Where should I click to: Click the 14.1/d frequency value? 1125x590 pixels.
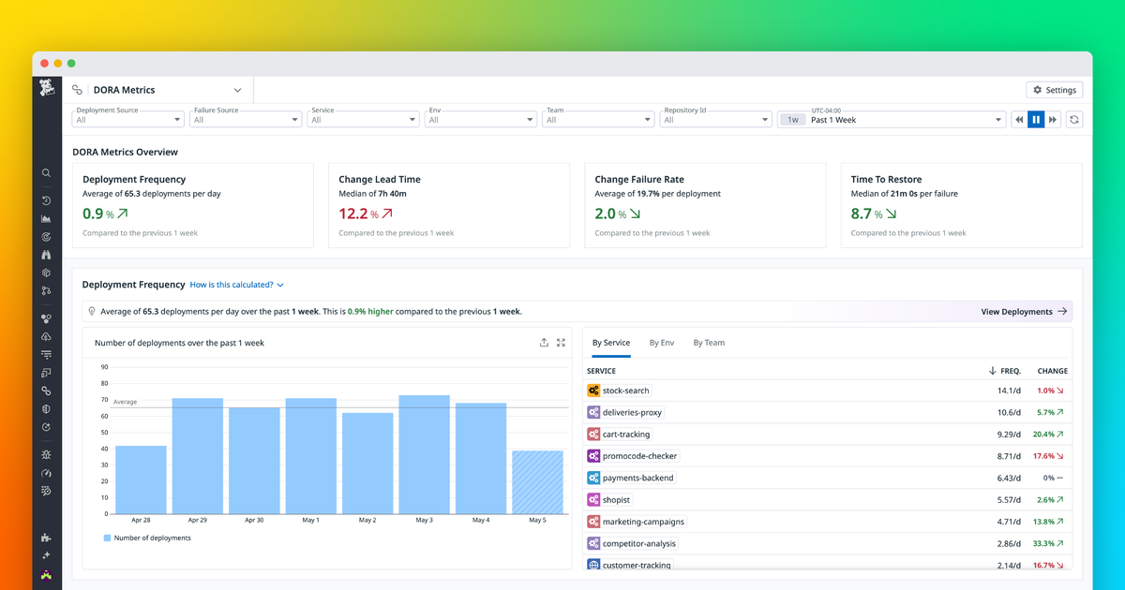coord(1009,391)
